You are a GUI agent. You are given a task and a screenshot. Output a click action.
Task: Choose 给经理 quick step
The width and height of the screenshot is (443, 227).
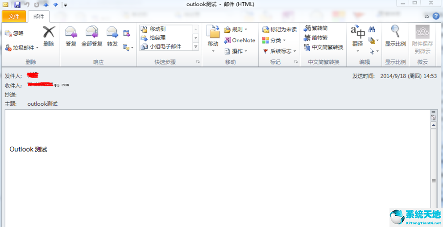click(166, 37)
